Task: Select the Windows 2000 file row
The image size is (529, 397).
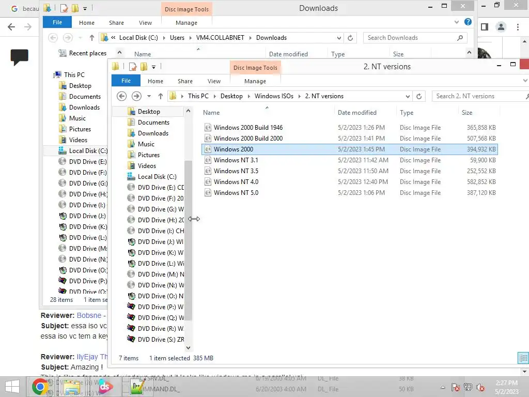Action: click(x=350, y=149)
